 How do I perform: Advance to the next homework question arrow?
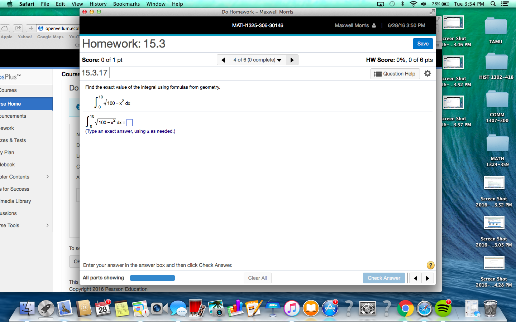[x=292, y=60]
